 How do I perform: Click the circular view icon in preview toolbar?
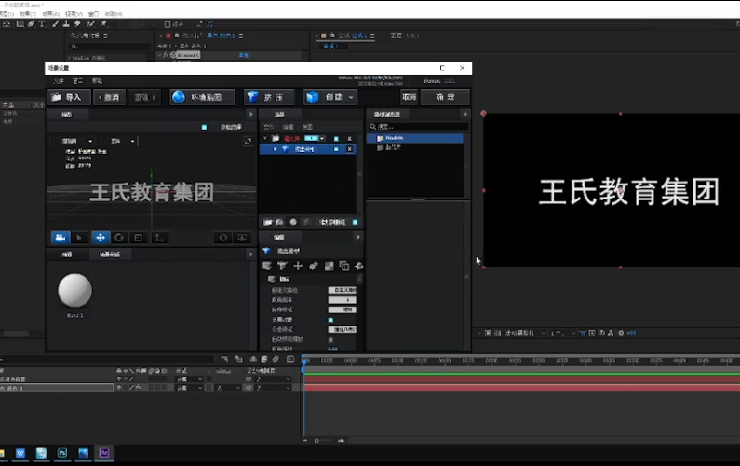[223, 238]
